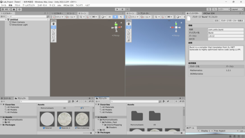The height and width of the screenshot is (138, 245).
Task: Open the undo history icon
Action: click(209, 9)
